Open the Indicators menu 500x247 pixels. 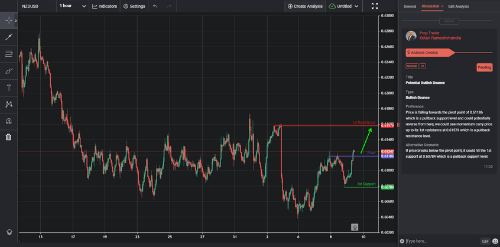coord(105,6)
